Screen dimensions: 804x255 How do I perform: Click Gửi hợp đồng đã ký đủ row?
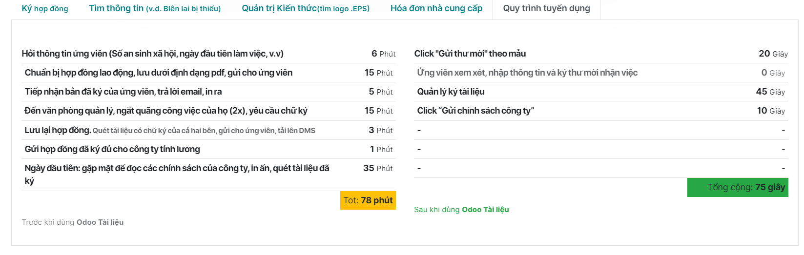208,149
